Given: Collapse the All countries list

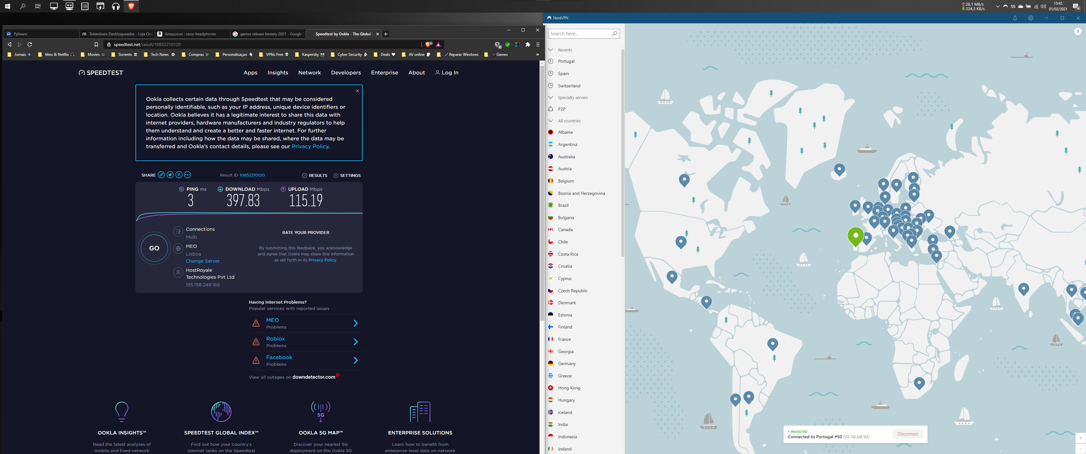Looking at the screenshot, I should pyautogui.click(x=551, y=120).
